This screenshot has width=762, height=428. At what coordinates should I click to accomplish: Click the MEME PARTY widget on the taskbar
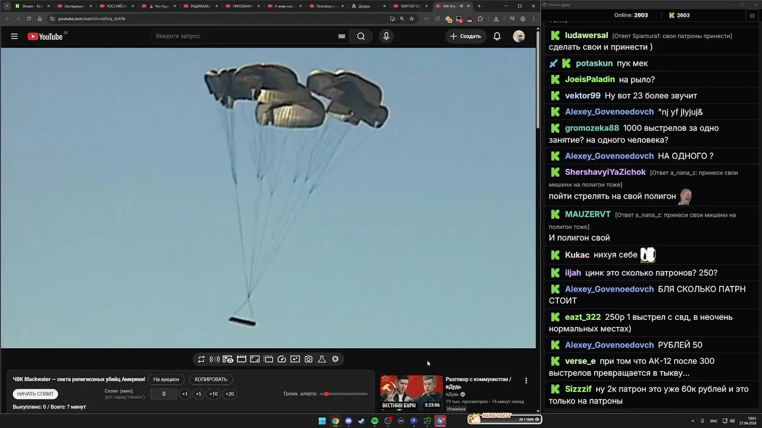click(x=505, y=418)
